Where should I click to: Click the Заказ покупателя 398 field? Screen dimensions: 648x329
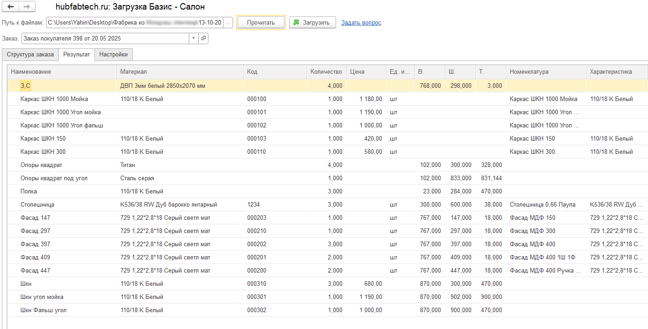point(105,38)
